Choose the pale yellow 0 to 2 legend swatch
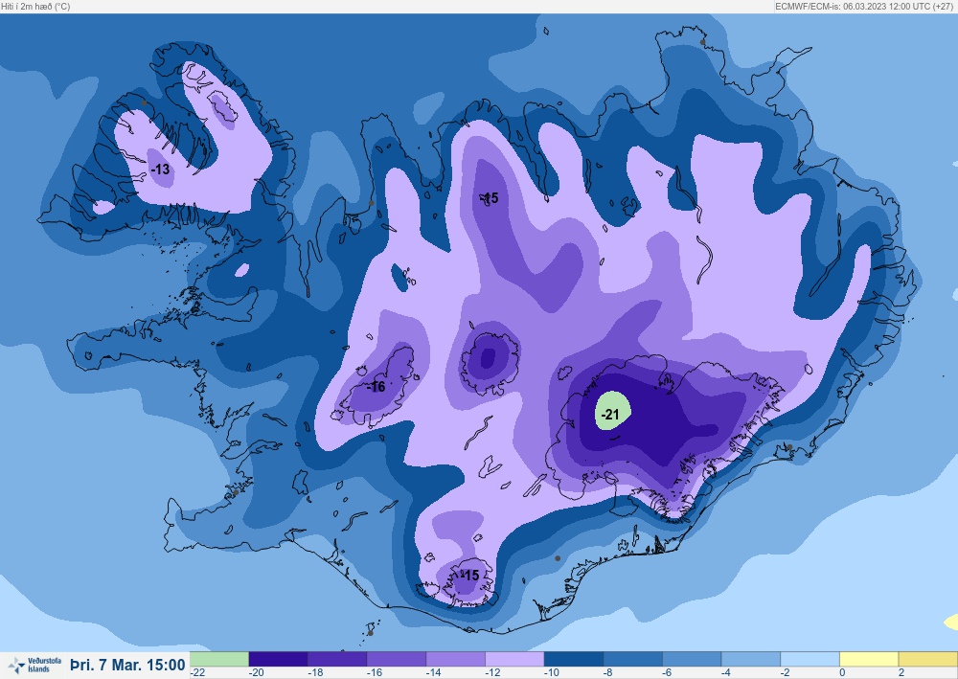This screenshot has width=958, height=679. [x=869, y=659]
